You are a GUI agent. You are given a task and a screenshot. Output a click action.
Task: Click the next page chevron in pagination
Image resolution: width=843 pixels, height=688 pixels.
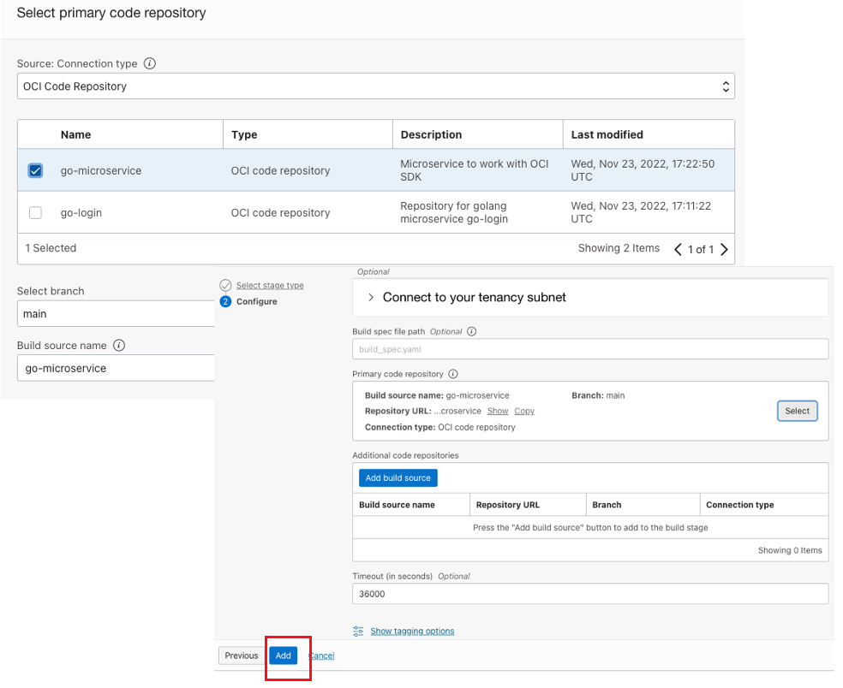pos(726,248)
